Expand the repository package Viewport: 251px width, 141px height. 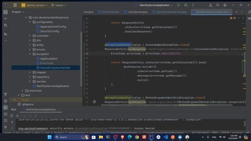(x=30, y=77)
